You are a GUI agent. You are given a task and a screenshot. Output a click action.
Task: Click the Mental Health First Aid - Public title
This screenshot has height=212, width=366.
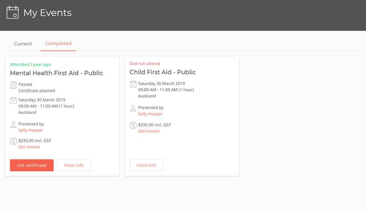56,73
